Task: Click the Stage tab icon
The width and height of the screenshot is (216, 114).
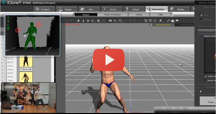Action: [x=60, y=9]
